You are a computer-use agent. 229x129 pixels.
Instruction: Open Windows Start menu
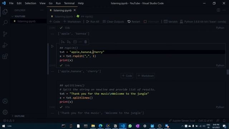click(4, 126)
